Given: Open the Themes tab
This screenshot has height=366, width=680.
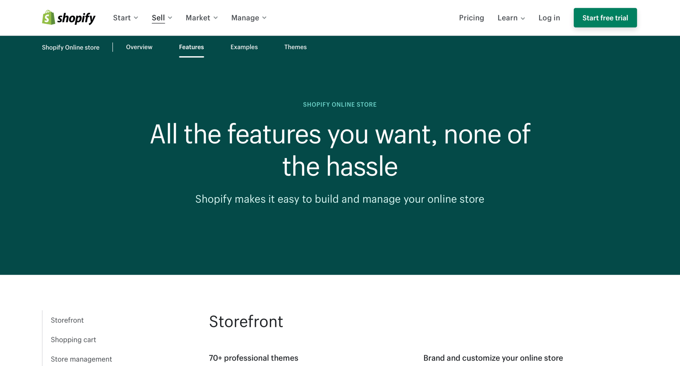Looking at the screenshot, I should (x=295, y=47).
